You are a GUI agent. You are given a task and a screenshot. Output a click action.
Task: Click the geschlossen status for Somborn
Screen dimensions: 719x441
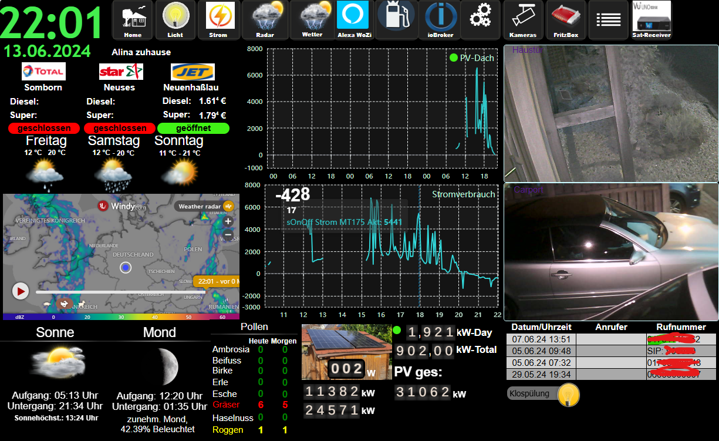point(44,128)
